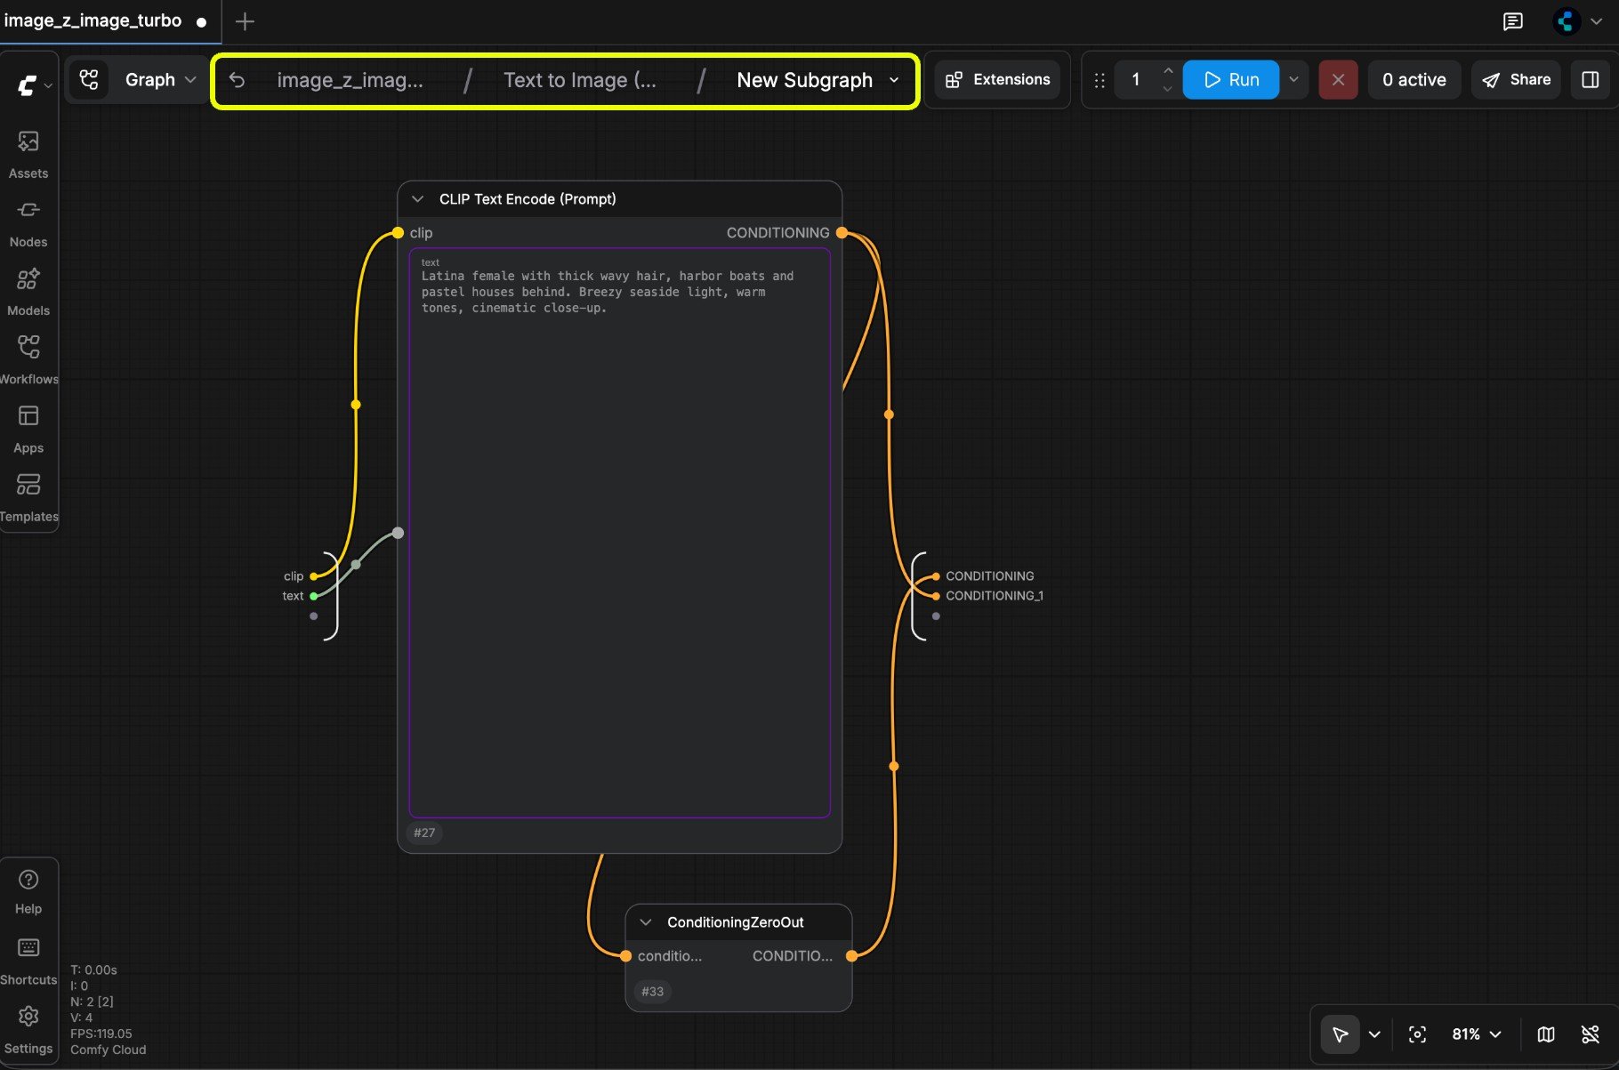Go to image_z_imag... breadcrumb item
Screen dimensions: 1619x1070
point(350,80)
